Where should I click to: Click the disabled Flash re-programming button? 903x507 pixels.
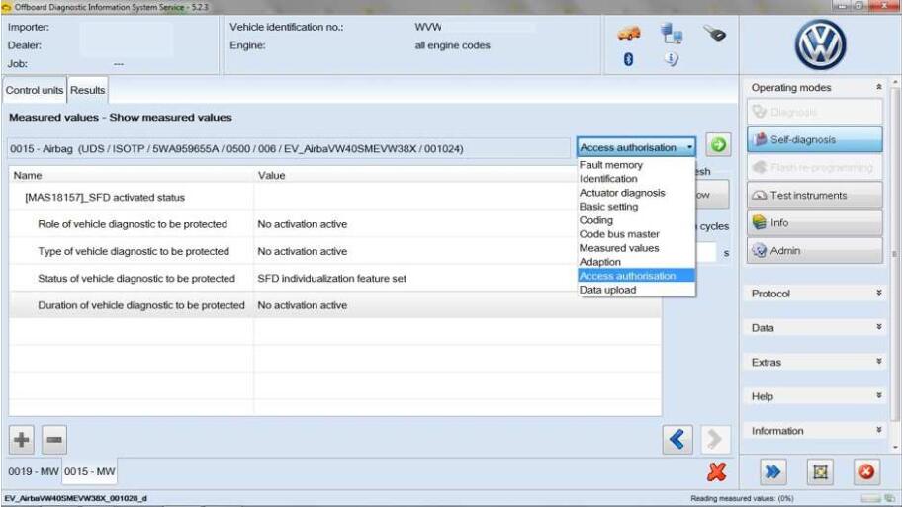(x=814, y=167)
